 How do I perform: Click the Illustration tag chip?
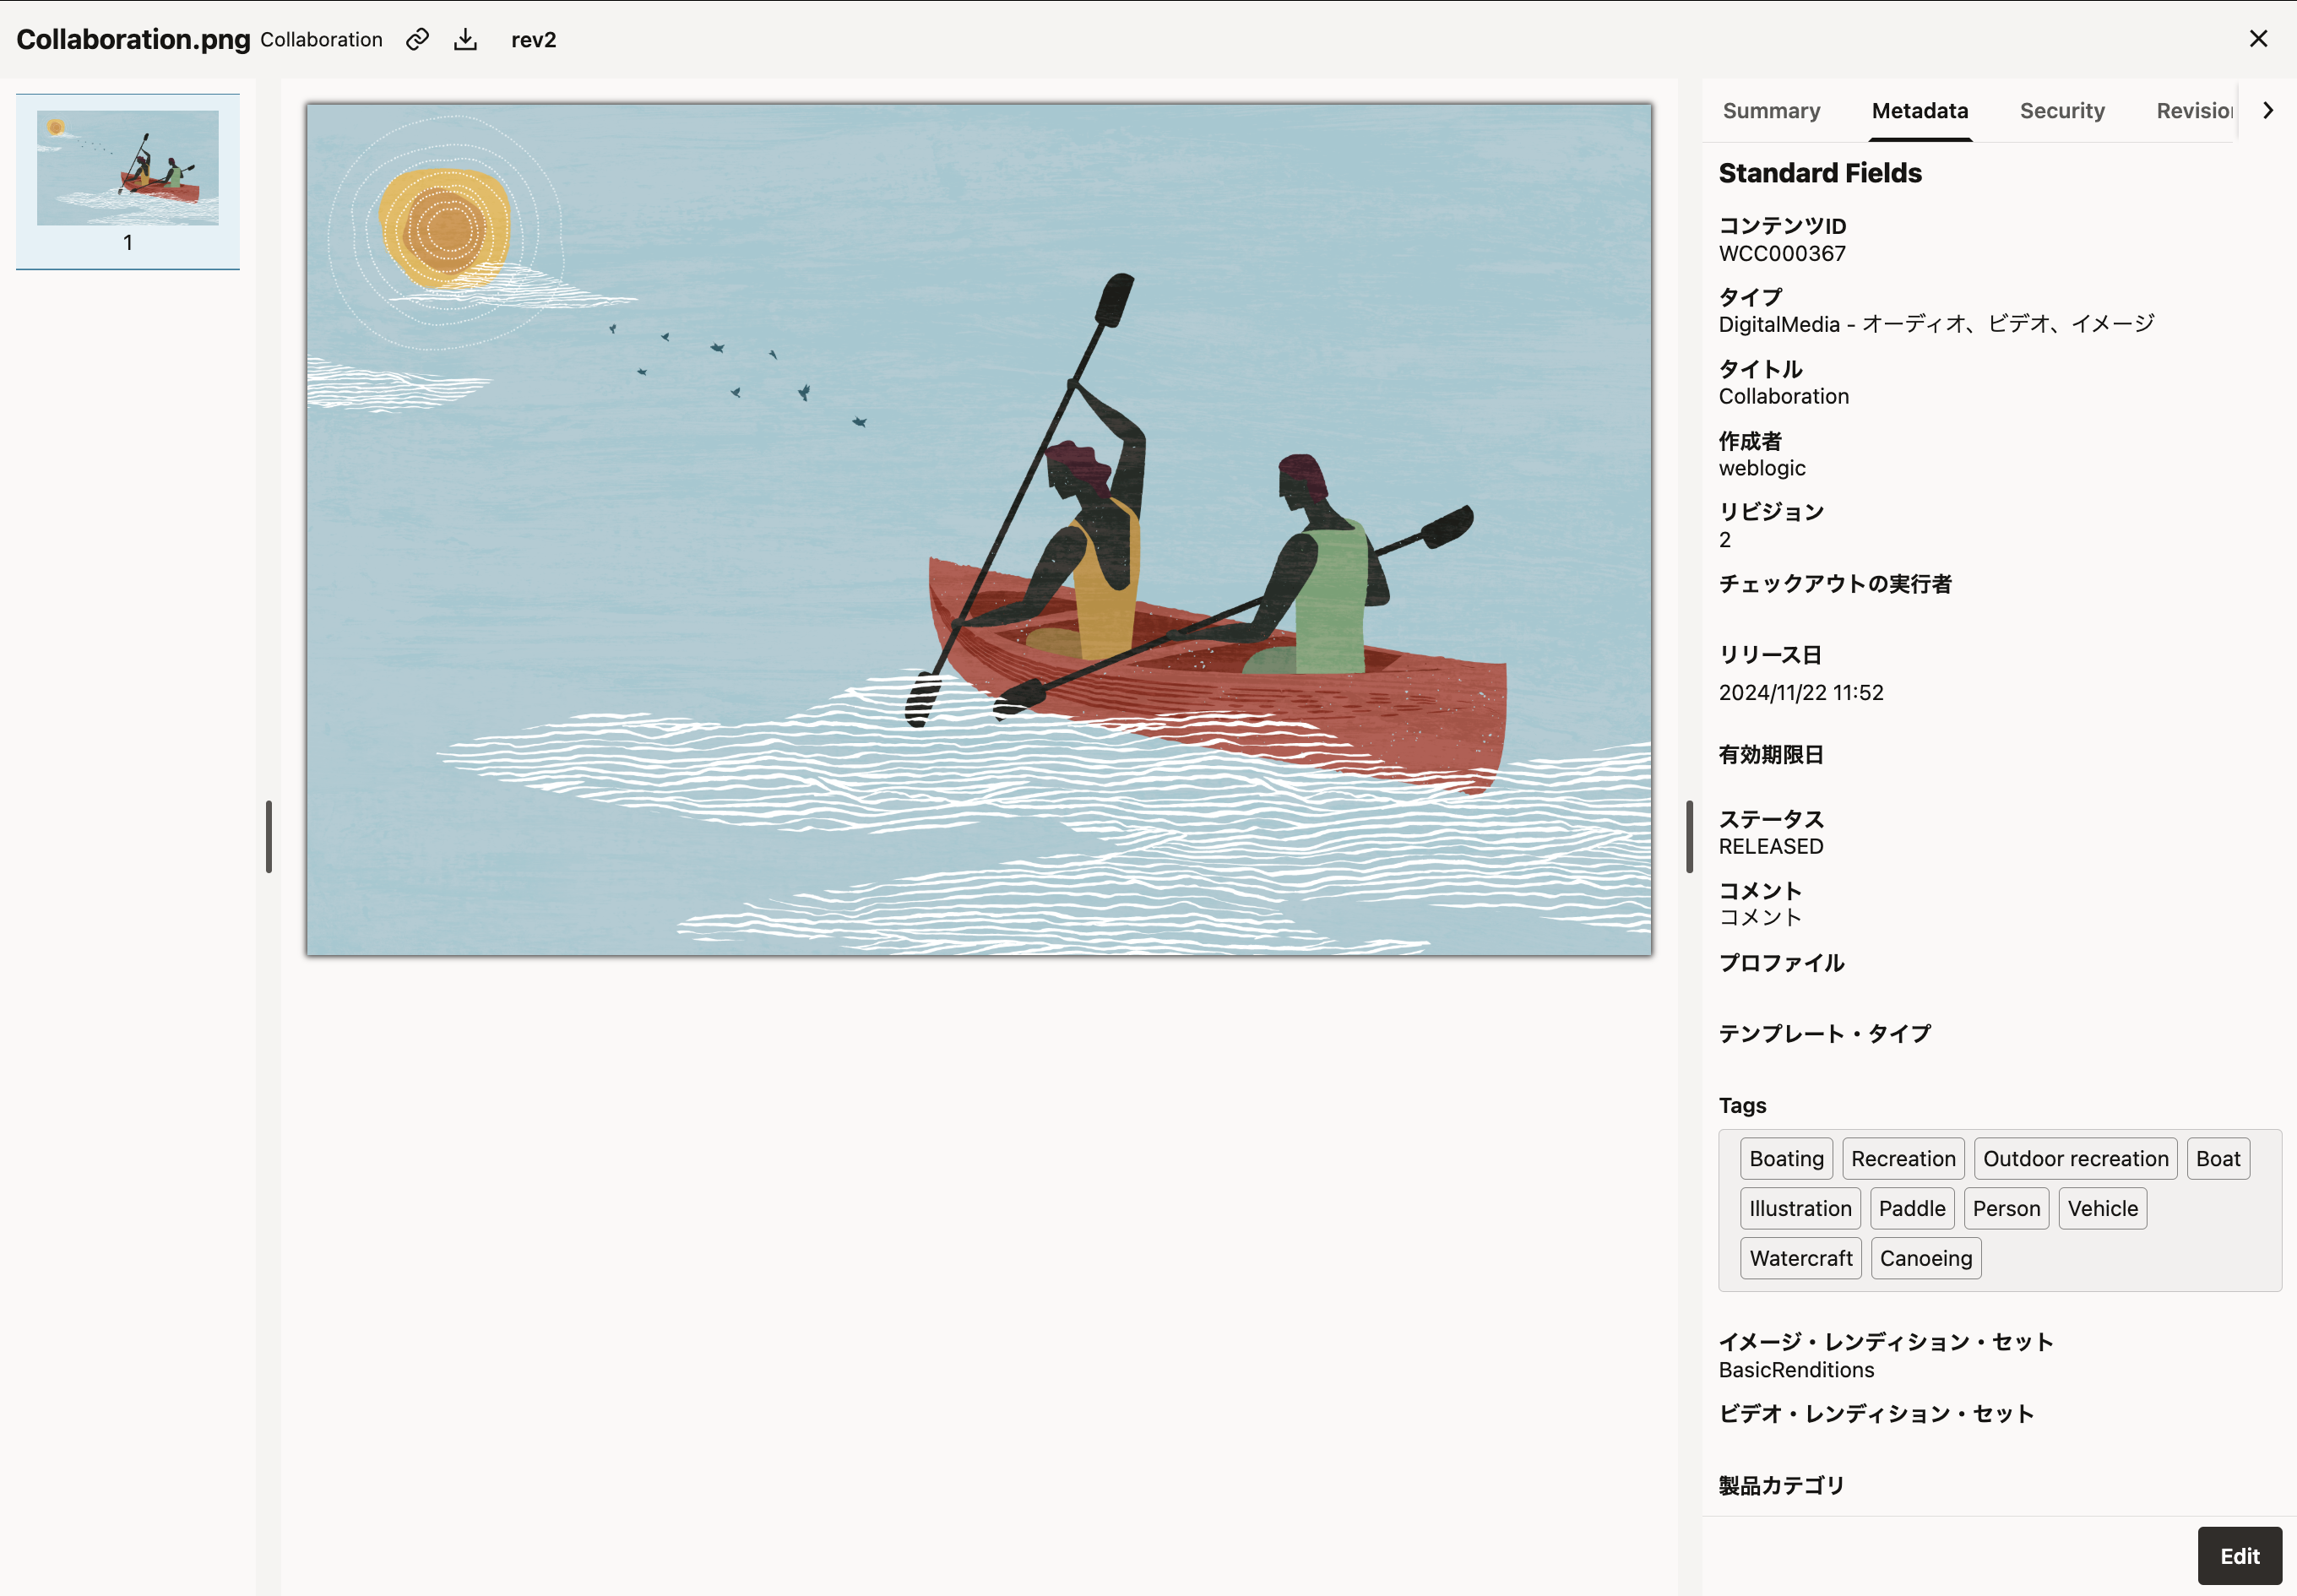(x=1800, y=1208)
